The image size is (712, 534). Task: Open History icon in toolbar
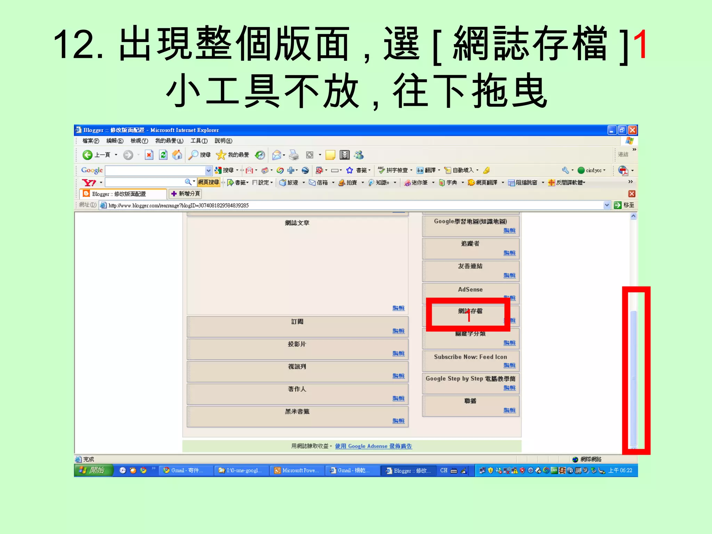(260, 155)
